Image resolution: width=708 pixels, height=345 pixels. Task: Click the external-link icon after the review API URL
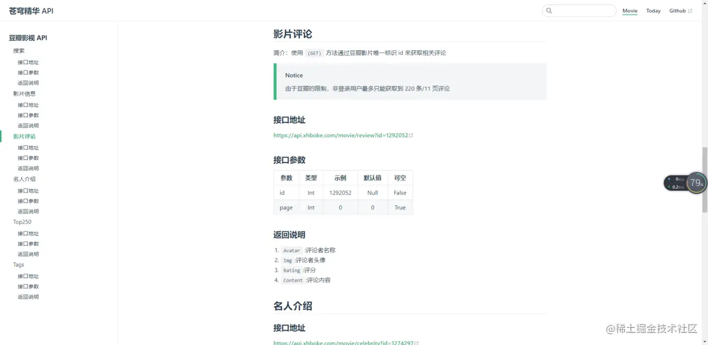point(411,136)
